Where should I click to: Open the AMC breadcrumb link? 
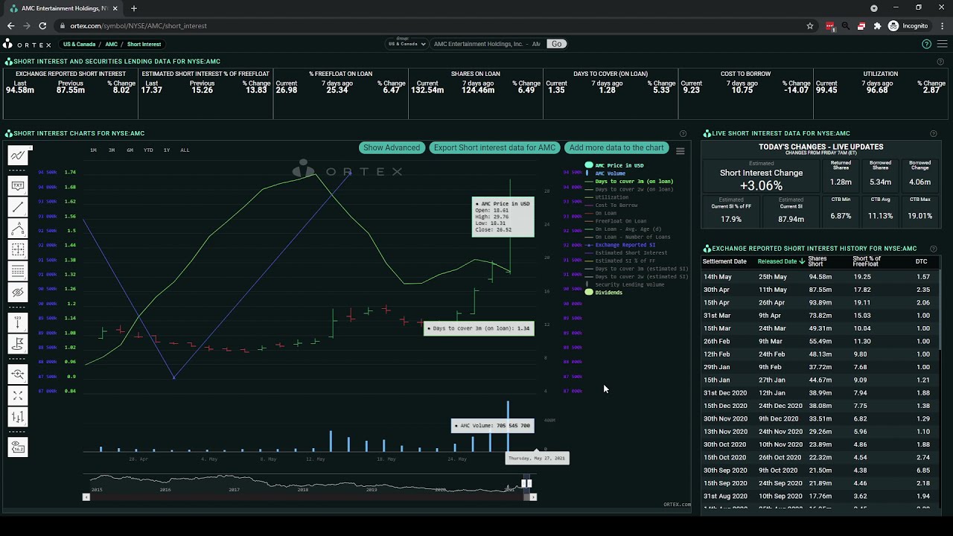[111, 45]
